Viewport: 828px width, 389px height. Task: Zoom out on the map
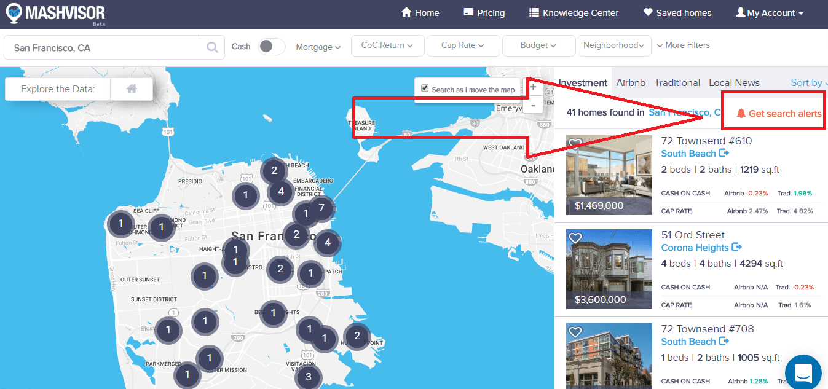point(533,106)
